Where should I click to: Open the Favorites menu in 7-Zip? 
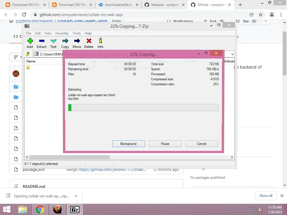click(62, 33)
